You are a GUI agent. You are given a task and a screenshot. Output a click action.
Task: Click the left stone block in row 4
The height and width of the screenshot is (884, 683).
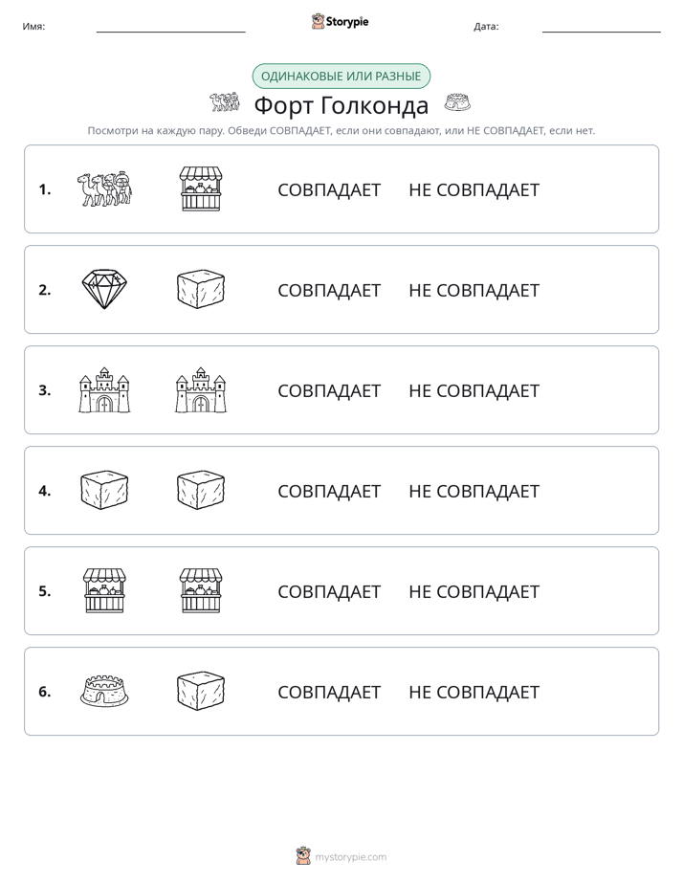point(104,490)
